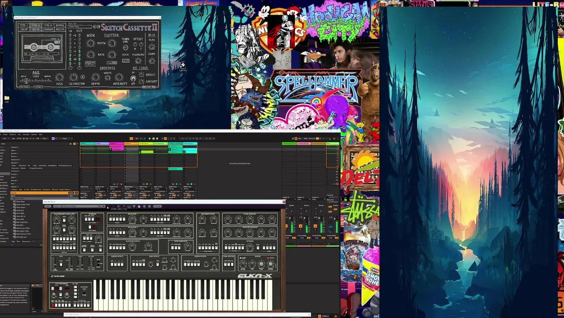
Task: Choose the MASTER quality button
Action: (x=60, y=30)
